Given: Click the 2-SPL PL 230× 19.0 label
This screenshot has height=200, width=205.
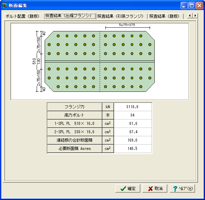Looking at the screenshot, I should (75, 132).
